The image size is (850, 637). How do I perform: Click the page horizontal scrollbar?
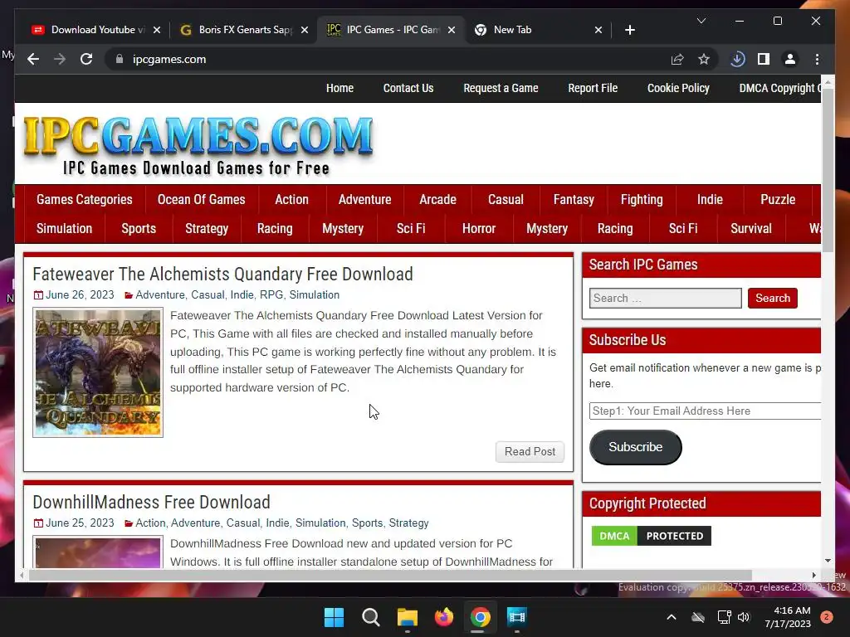pyautogui.click(x=390, y=576)
